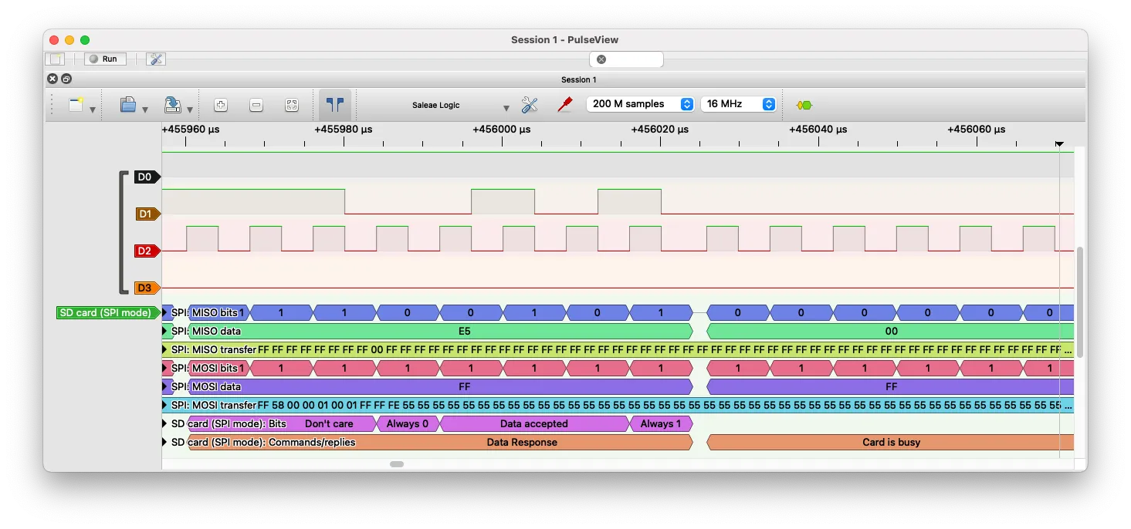
Task: Open channel probe configuration icon
Action: [x=565, y=105]
